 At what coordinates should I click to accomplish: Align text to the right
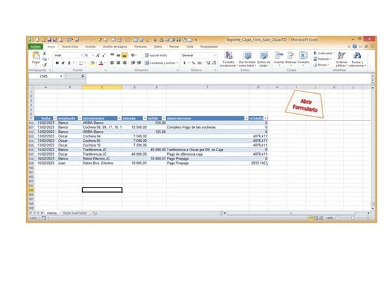(x=124, y=63)
